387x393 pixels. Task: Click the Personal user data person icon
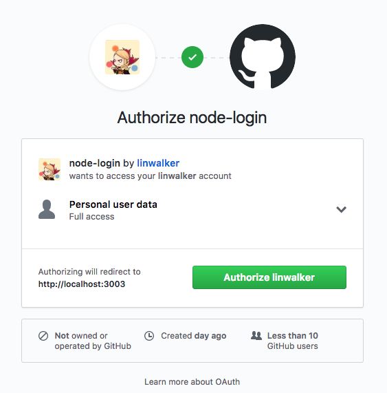pyautogui.click(x=47, y=209)
